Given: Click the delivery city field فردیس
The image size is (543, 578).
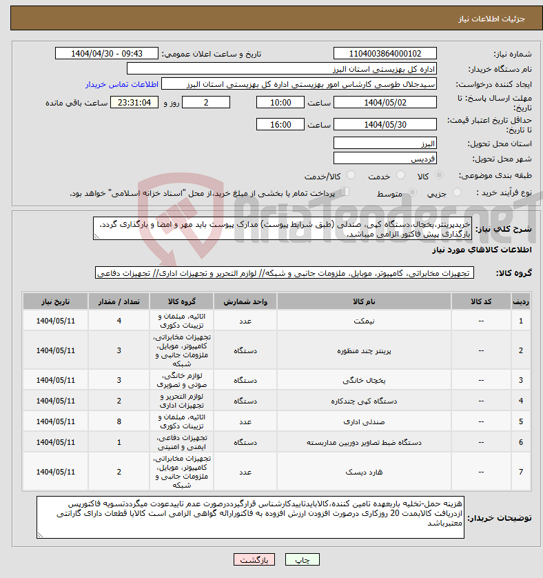Looking at the screenshot, I should pyautogui.click(x=385, y=159).
